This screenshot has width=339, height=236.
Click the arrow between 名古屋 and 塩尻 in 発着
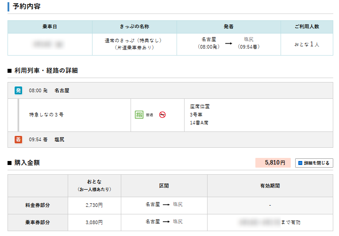click(228, 43)
